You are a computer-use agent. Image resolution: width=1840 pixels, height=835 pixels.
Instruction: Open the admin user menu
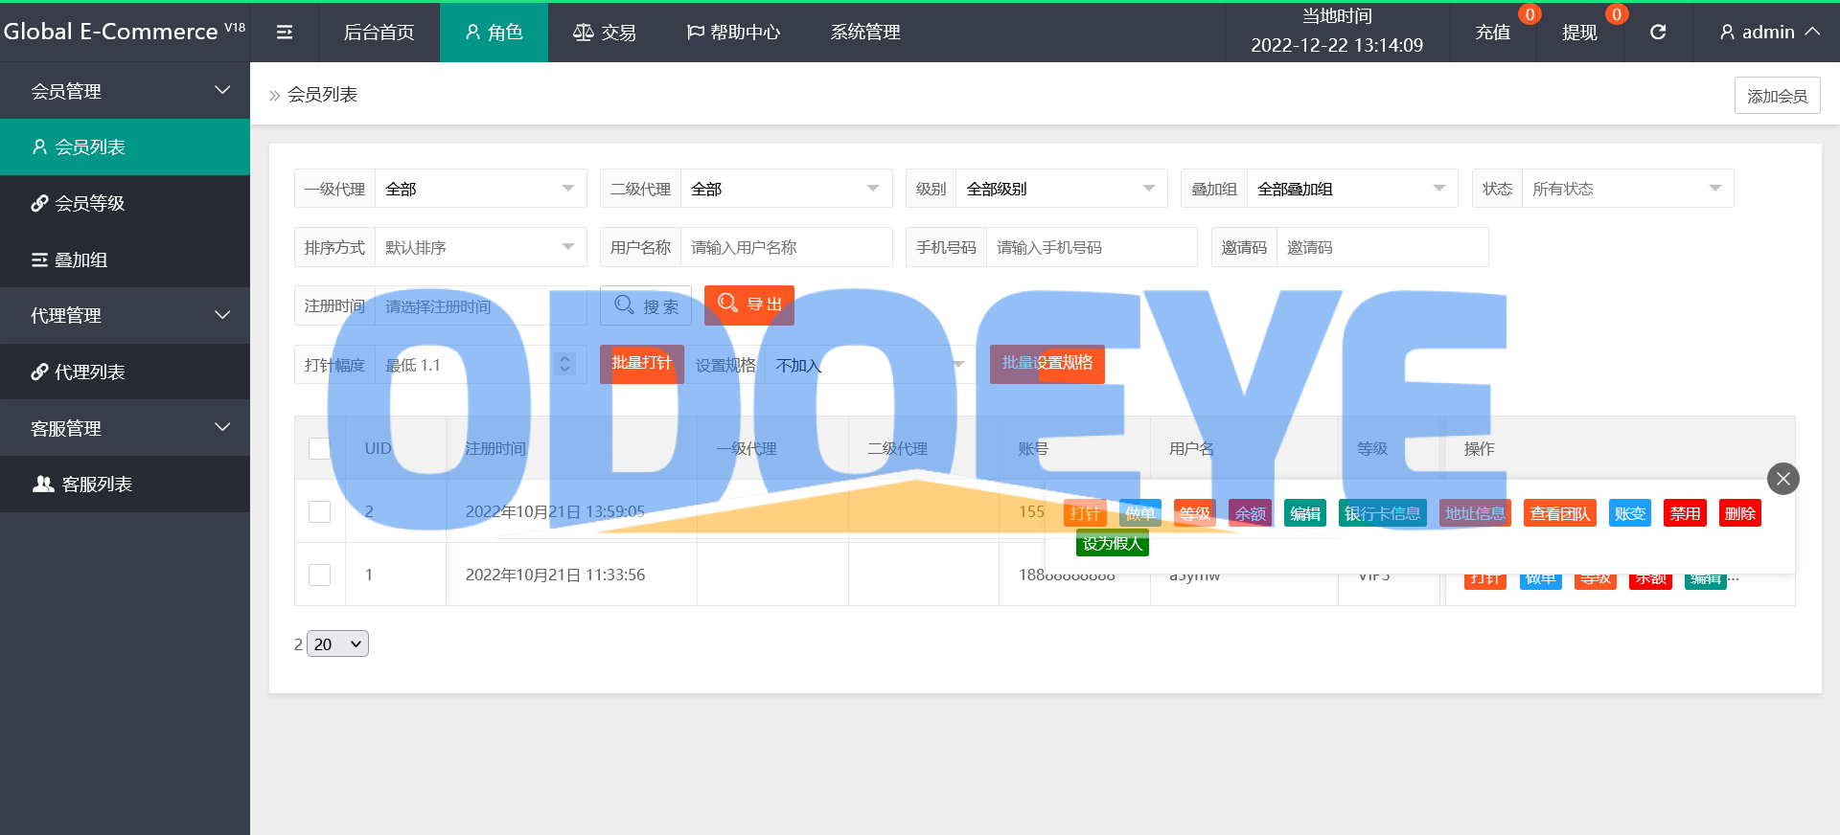[1769, 33]
